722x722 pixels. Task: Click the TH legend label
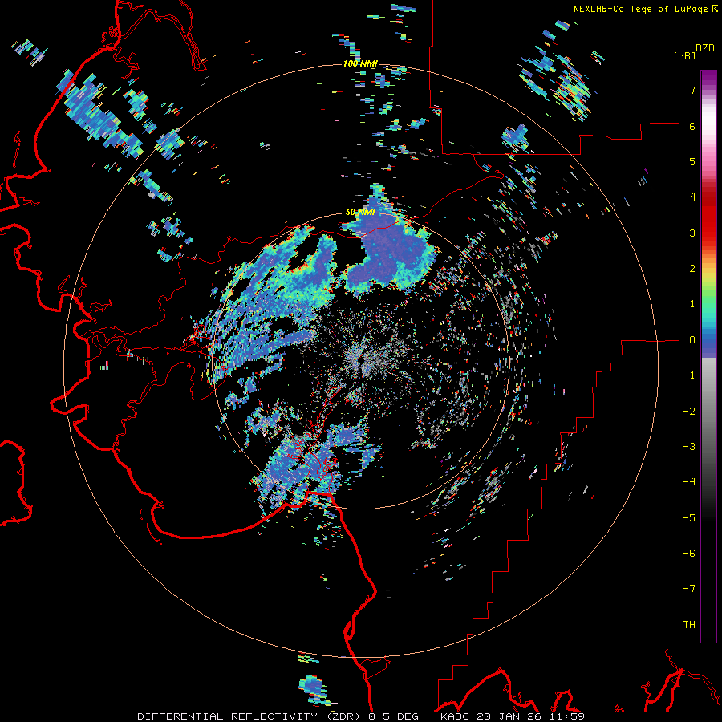[x=689, y=625]
